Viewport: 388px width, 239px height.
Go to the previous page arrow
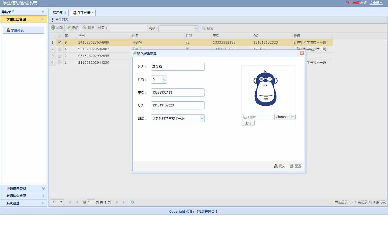77,202
